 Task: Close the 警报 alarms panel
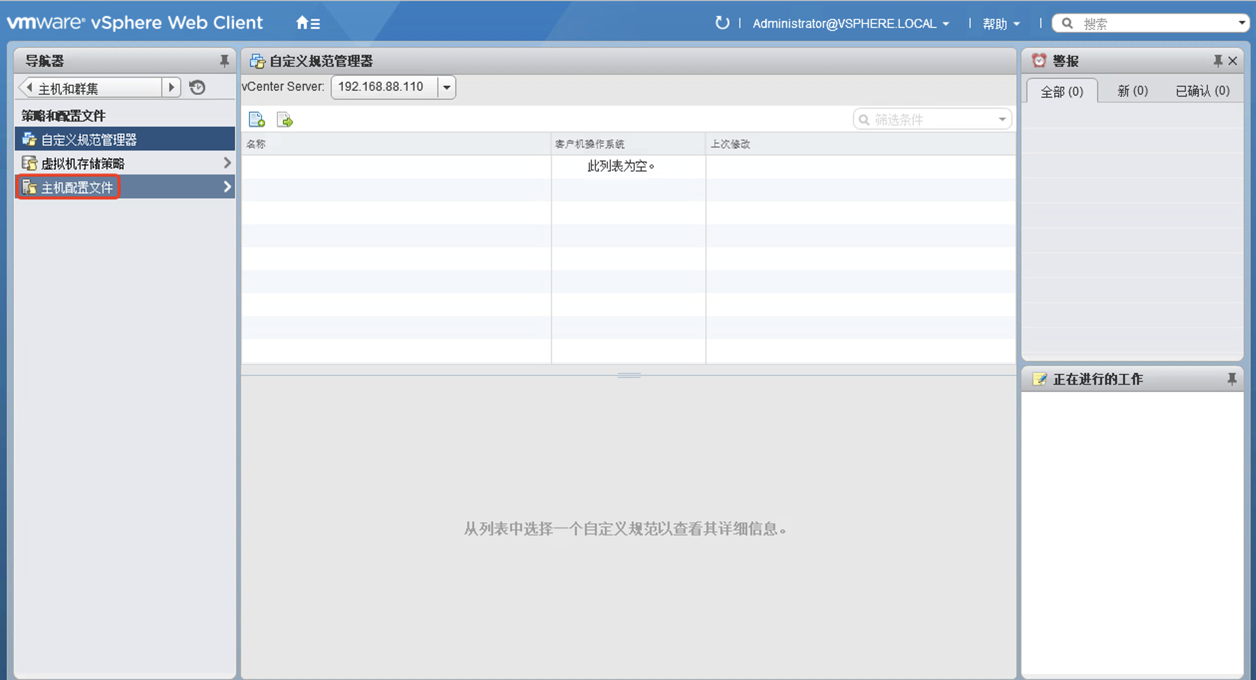click(x=1233, y=61)
